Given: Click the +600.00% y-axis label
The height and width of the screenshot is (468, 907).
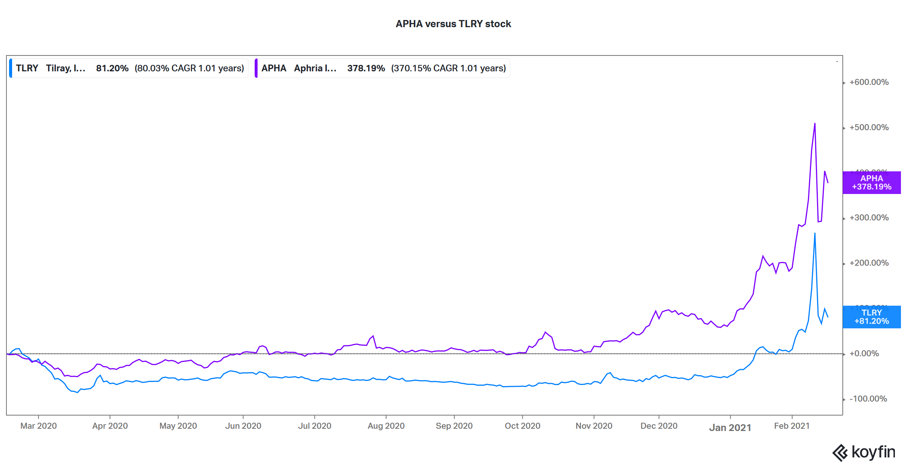Looking at the screenshot, I should [x=869, y=82].
